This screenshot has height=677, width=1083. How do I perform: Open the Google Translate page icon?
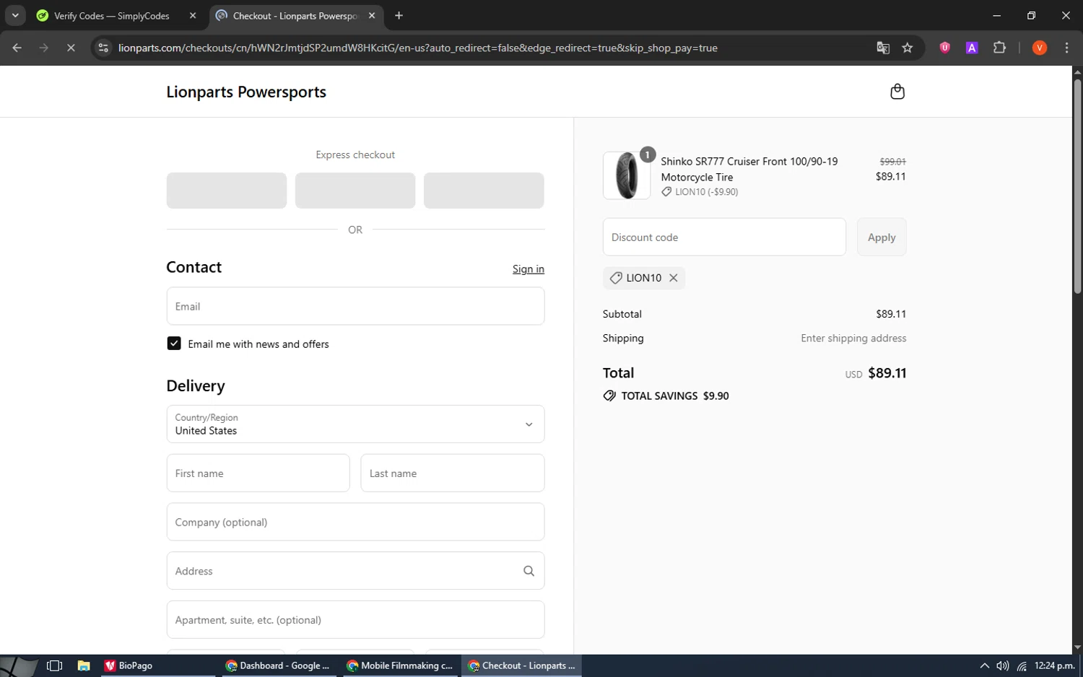pos(882,48)
